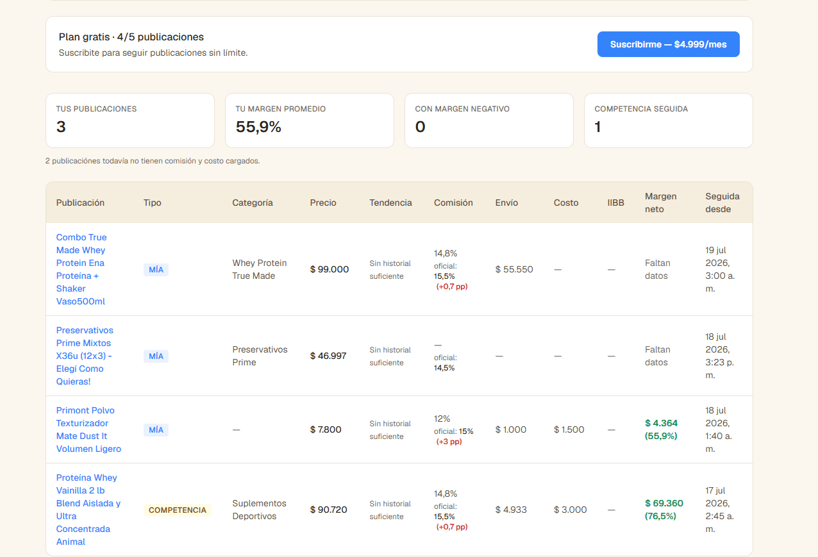The height and width of the screenshot is (557, 818).
Task: Click the Tendencia column header
Action: (390, 203)
